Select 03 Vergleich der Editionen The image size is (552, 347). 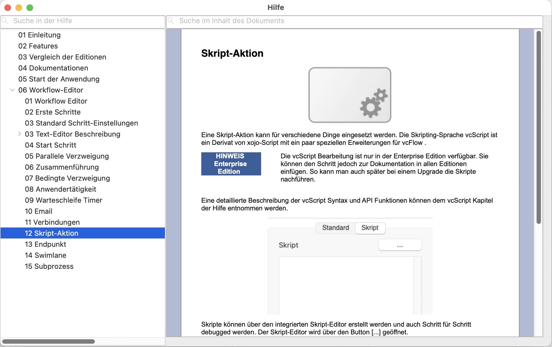click(62, 57)
